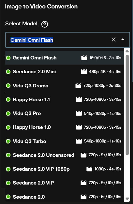Choose Vidu Q3 Pro model
Image resolution: width=133 pixels, height=204 pixels.
tap(64, 113)
